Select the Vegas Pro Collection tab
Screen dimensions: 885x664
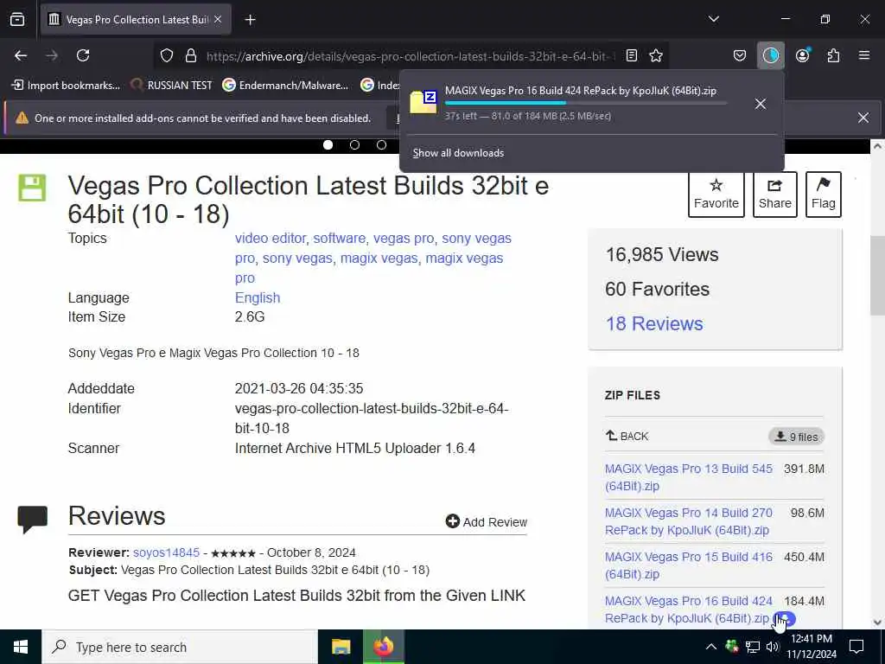(136, 20)
